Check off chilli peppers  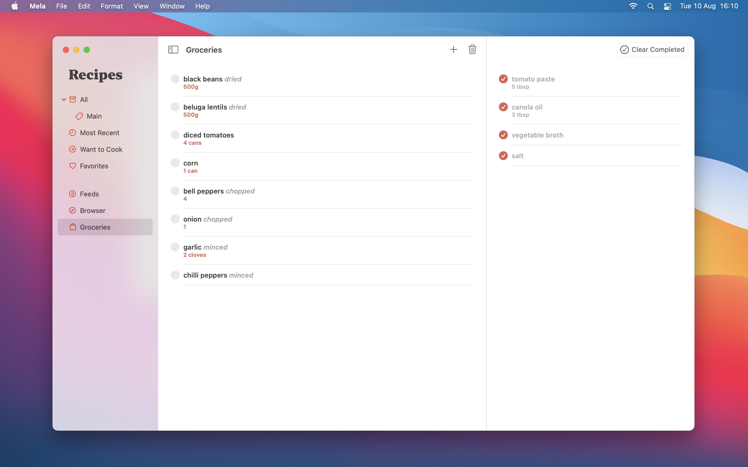click(x=175, y=275)
